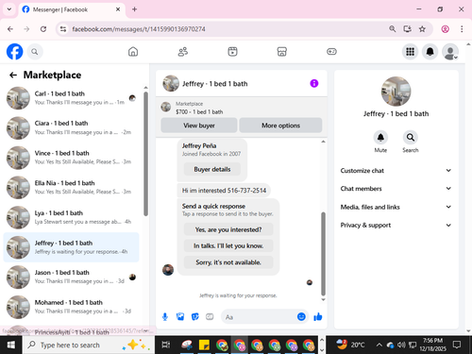
Task: Send quick response 'Yes, are you interested?'
Action: pos(228,229)
